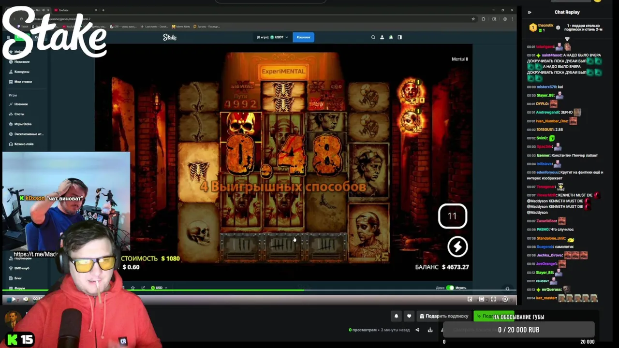Open the search magnifier in Stake header
The height and width of the screenshot is (348, 619).
coord(373,37)
